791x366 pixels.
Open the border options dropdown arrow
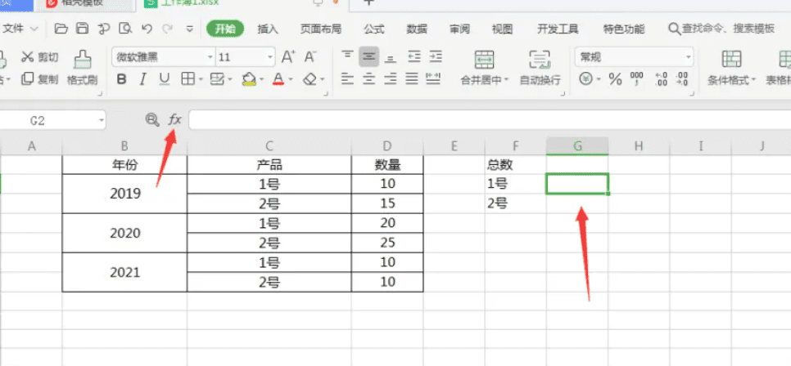[201, 79]
